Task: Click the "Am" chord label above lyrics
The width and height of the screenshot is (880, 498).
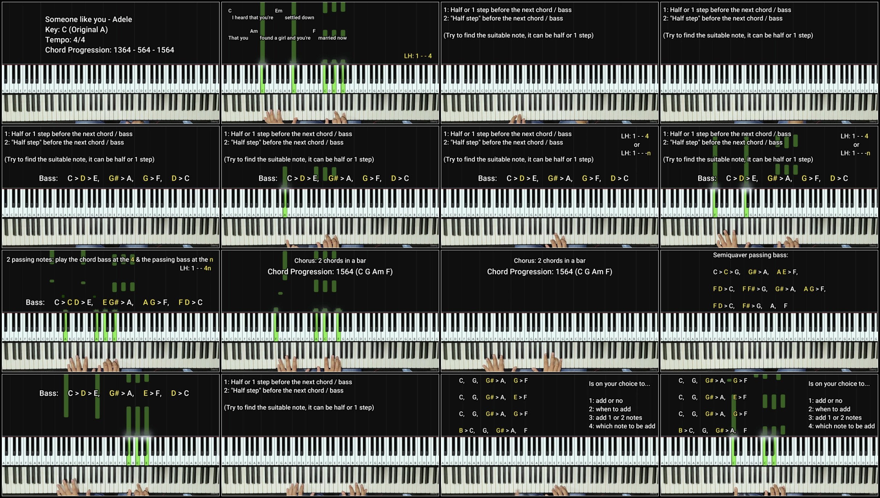Action: [254, 31]
